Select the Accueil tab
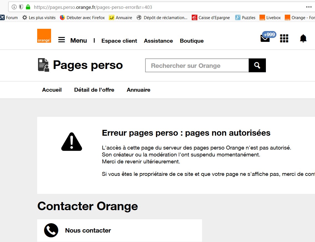This screenshot has height=242, width=315. coord(52,90)
